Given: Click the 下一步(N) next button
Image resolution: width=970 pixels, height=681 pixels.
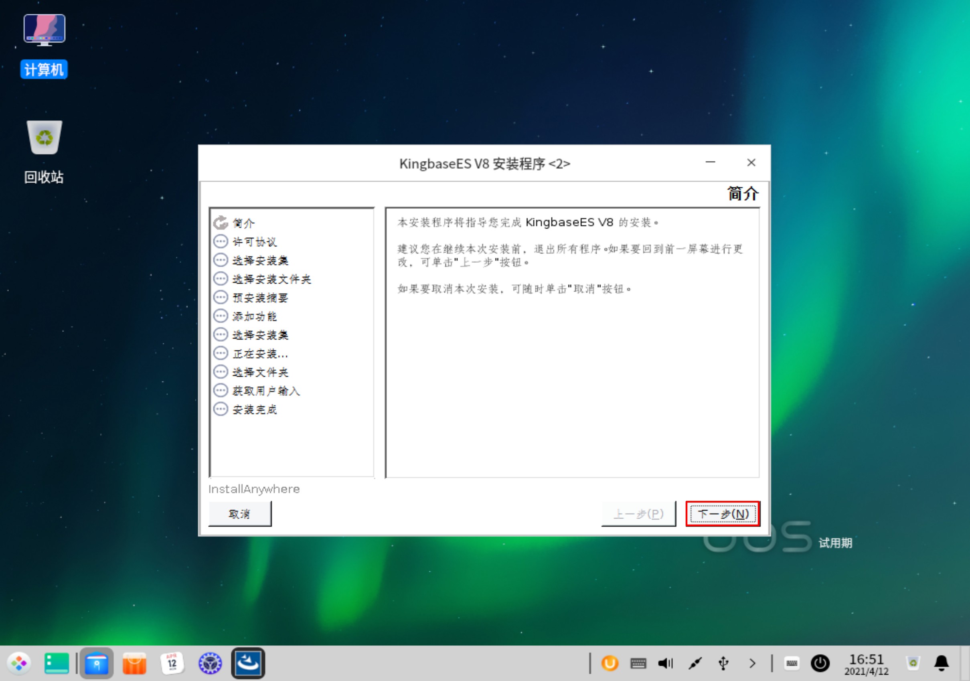Looking at the screenshot, I should [723, 514].
